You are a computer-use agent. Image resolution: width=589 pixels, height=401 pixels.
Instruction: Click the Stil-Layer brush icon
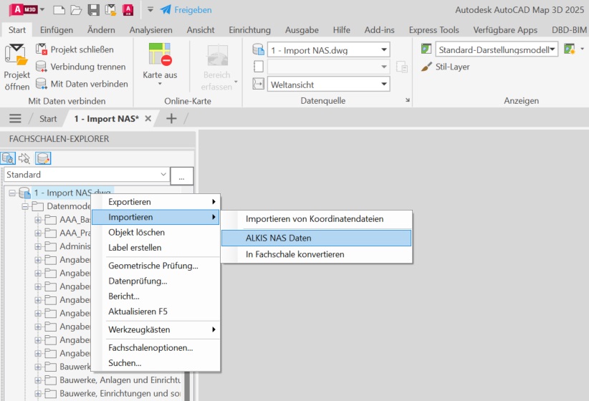click(x=426, y=67)
